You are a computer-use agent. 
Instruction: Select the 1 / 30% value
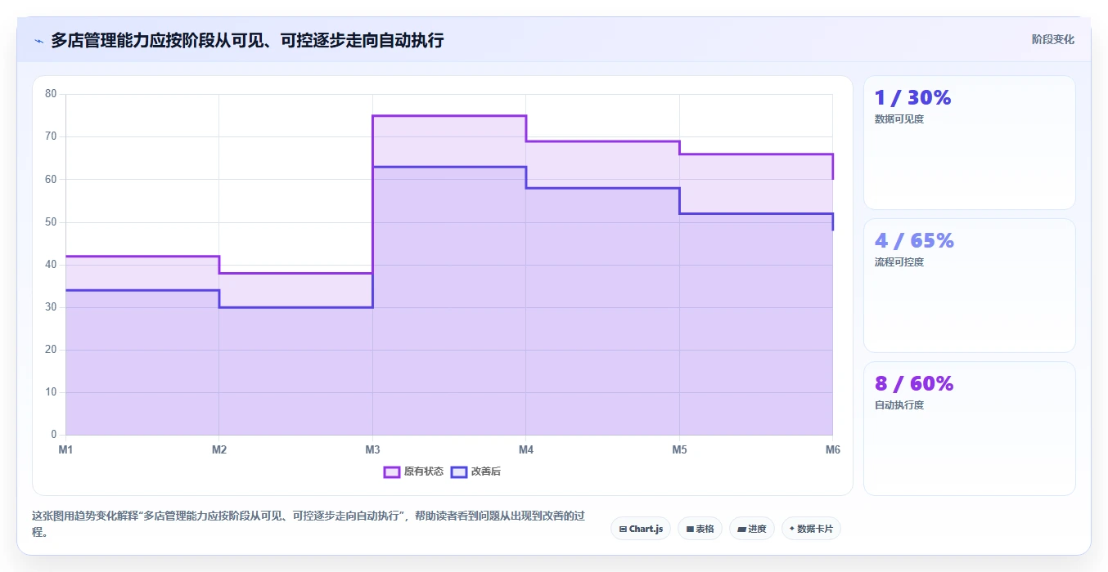click(x=913, y=98)
